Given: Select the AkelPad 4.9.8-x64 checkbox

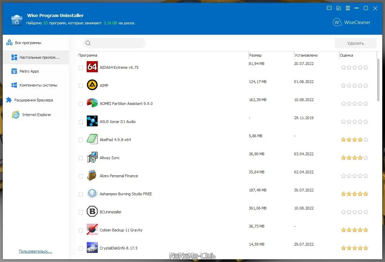Looking at the screenshot, I should coord(80,140).
